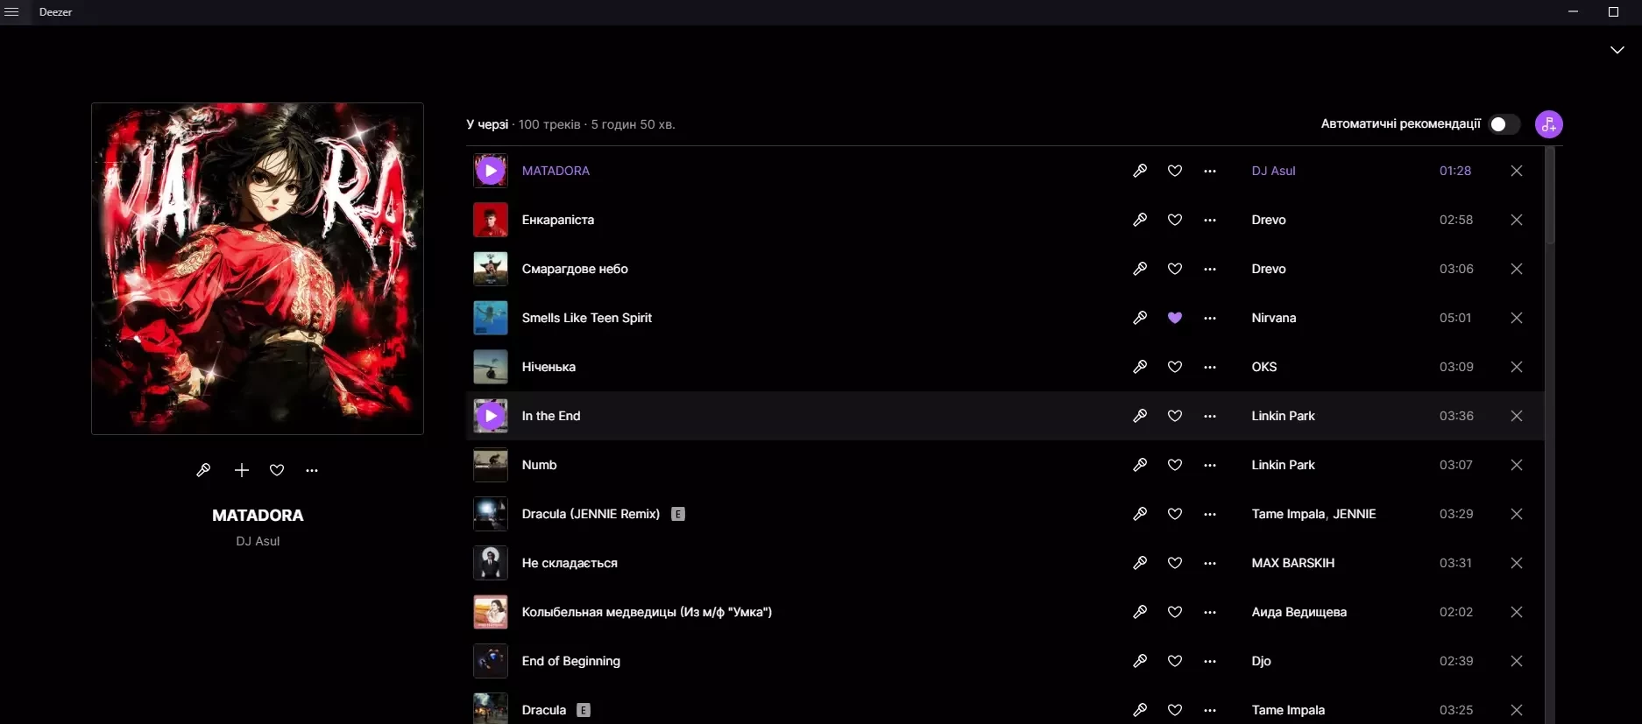This screenshot has height=724, width=1642.
Task: Remove Колыбельная медведицы from the queue
Action: [x=1517, y=612]
